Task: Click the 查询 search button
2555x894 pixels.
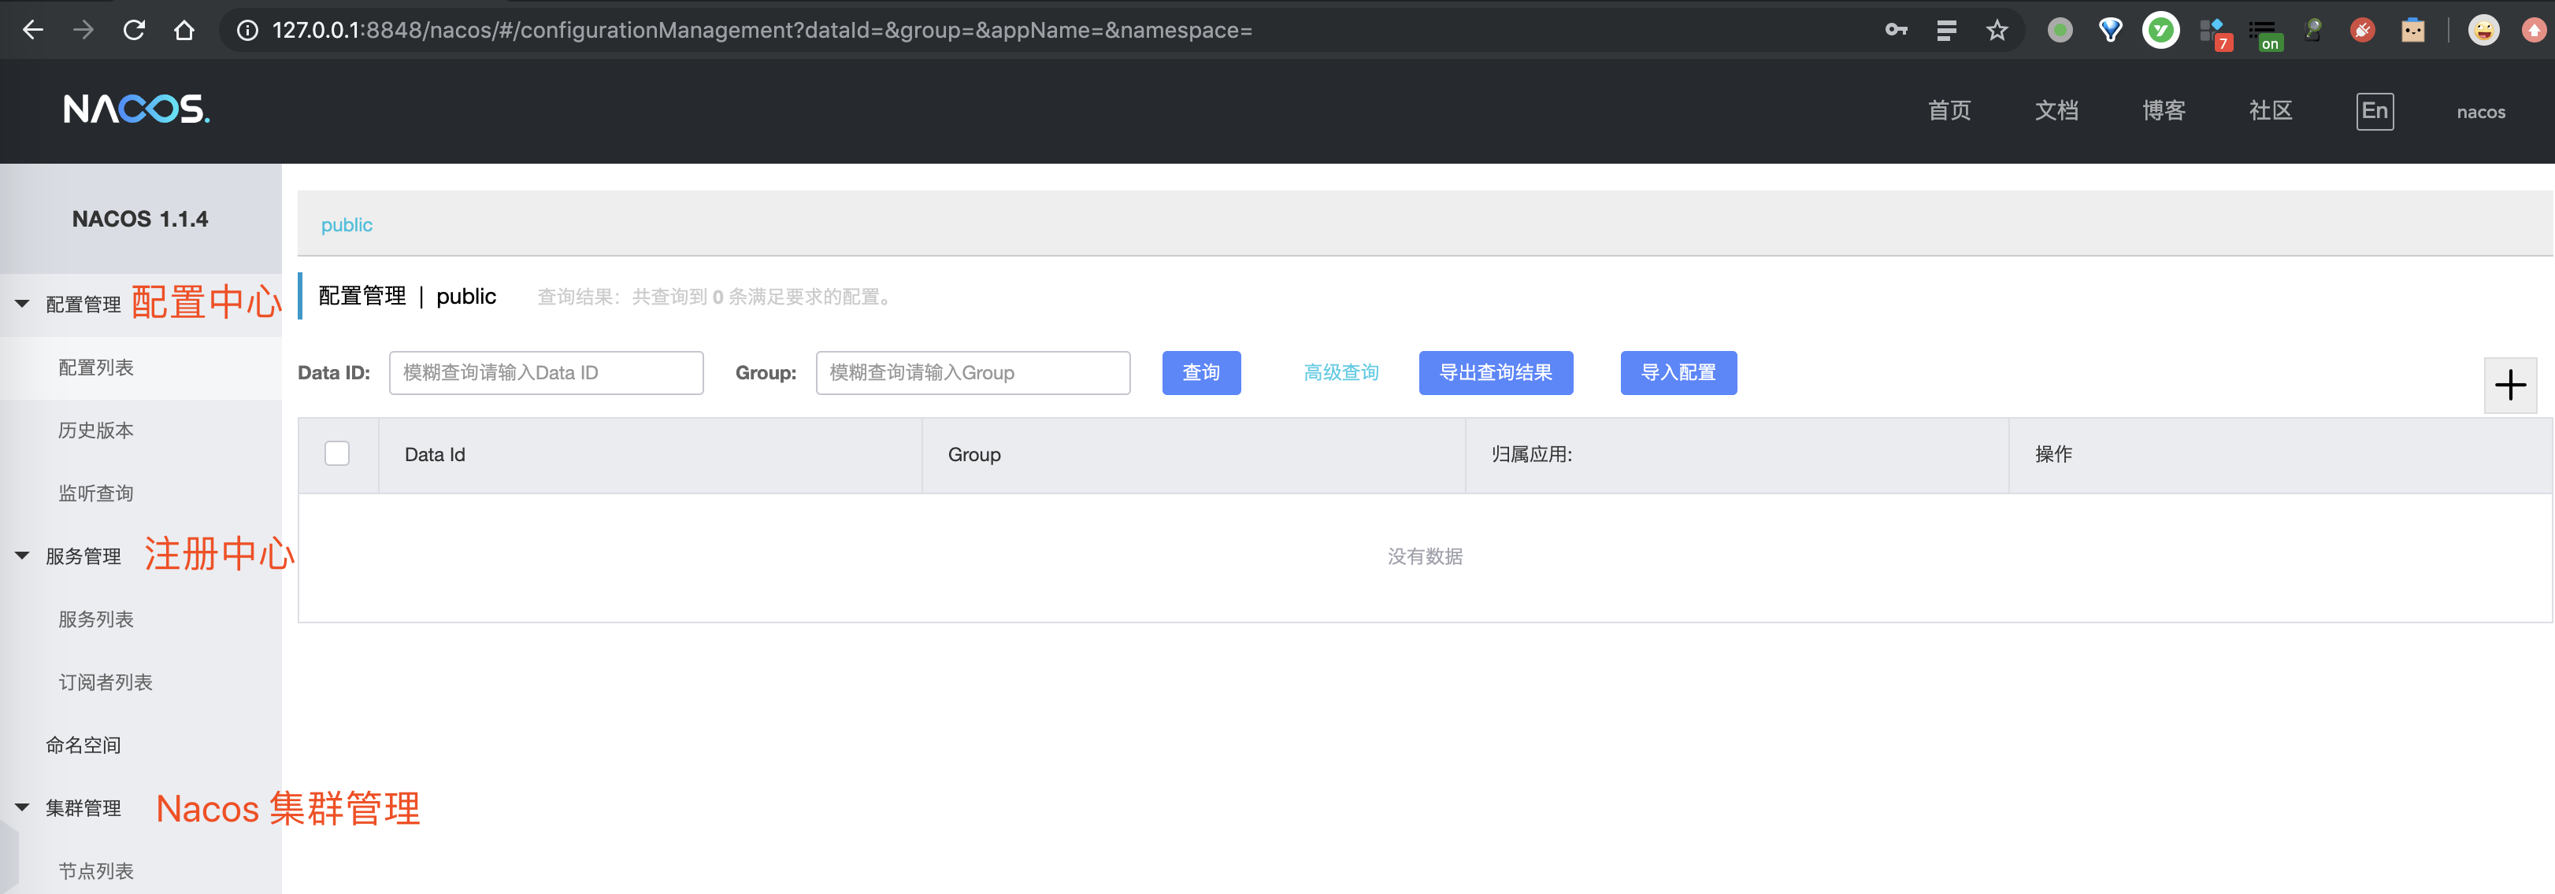Action: (x=1200, y=373)
